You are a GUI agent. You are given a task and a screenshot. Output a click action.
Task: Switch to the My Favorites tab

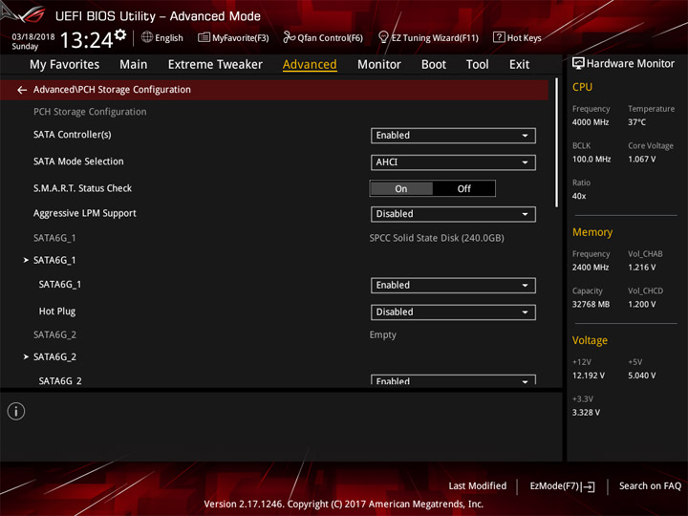65,65
